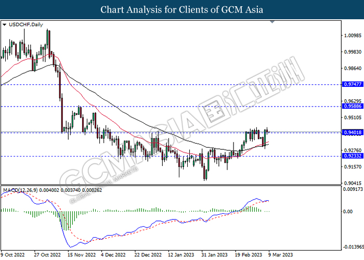Click the USDCHF,Daily chart title
The width and height of the screenshot is (364, 260).
pyautogui.click(x=26, y=24)
